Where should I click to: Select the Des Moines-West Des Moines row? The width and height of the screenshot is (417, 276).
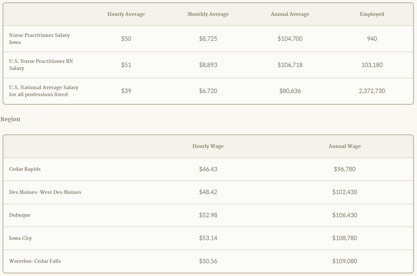pos(208,192)
